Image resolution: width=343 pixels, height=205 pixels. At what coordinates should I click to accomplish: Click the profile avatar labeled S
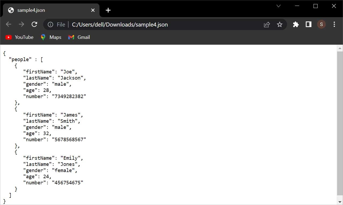321,24
